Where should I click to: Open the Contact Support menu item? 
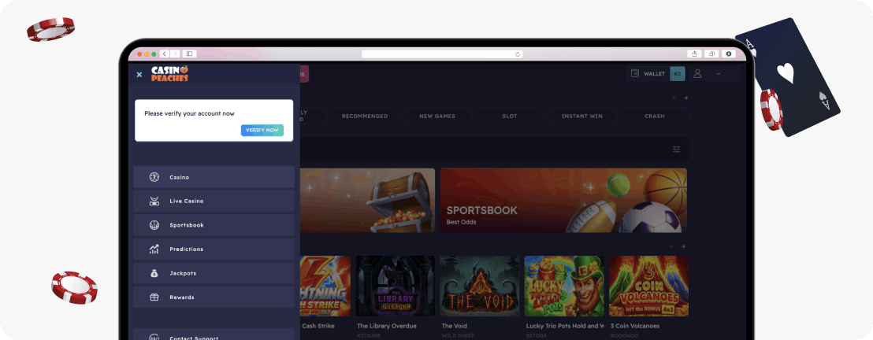tap(214, 334)
